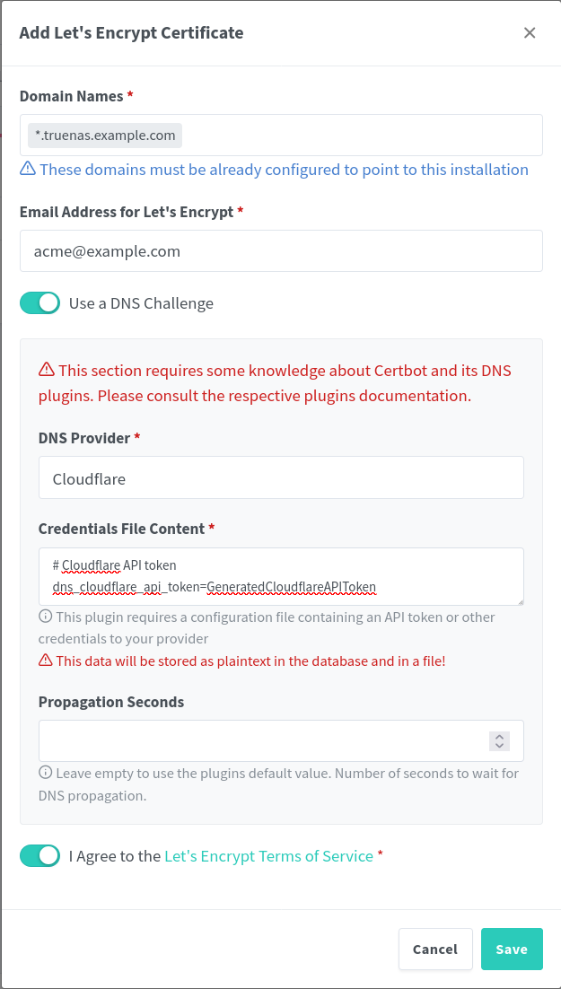This screenshot has width=561, height=989.
Task: Click into the Credentials File Content textarea
Action: pos(281,576)
